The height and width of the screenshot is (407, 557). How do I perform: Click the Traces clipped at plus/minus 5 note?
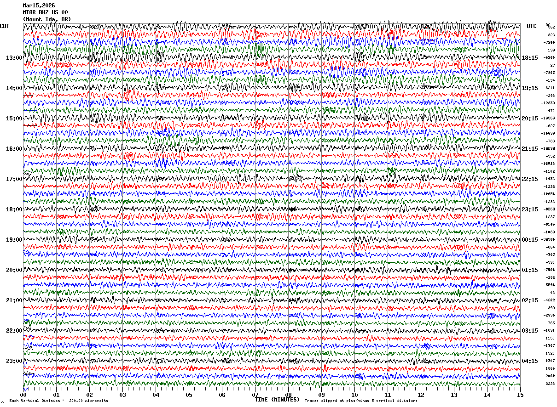click(x=361, y=401)
